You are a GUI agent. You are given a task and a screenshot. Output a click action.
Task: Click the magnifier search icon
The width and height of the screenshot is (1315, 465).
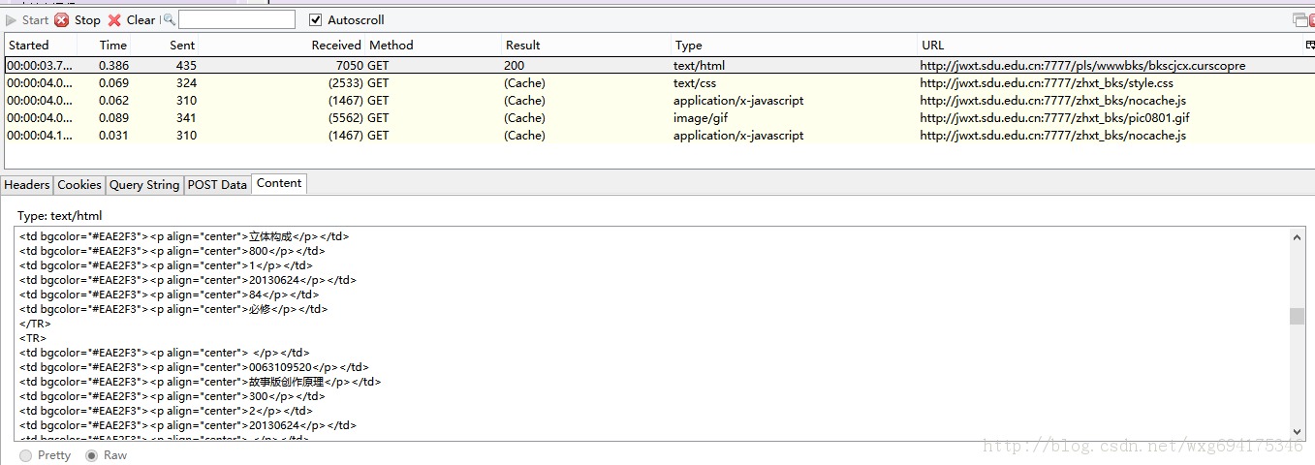[169, 19]
